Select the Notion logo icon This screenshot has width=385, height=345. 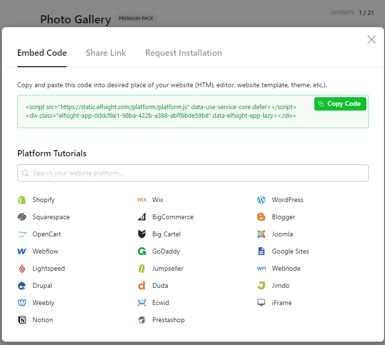pyautogui.click(x=21, y=320)
